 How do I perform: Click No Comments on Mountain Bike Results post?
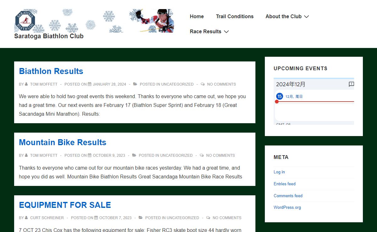pos(221,155)
